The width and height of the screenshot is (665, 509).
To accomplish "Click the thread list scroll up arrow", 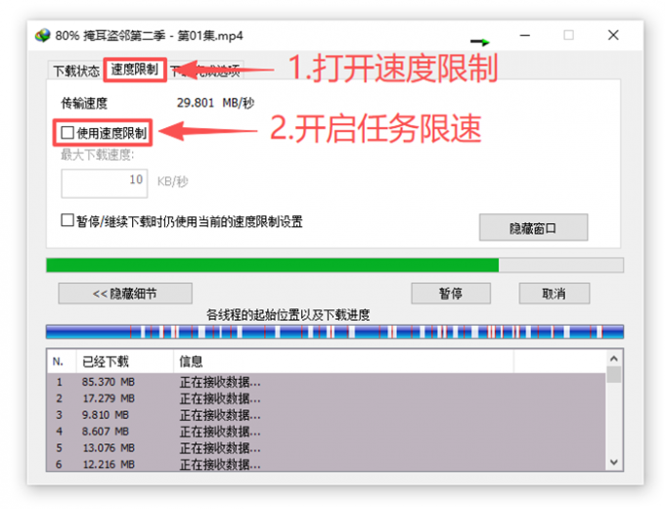I will [614, 358].
